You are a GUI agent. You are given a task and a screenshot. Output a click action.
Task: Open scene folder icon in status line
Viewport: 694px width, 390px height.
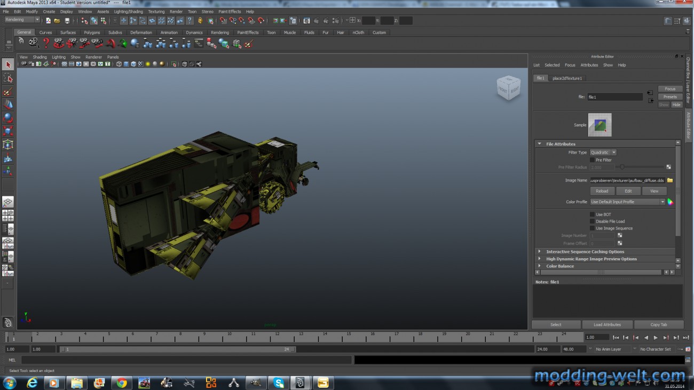[x=57, y=21]
